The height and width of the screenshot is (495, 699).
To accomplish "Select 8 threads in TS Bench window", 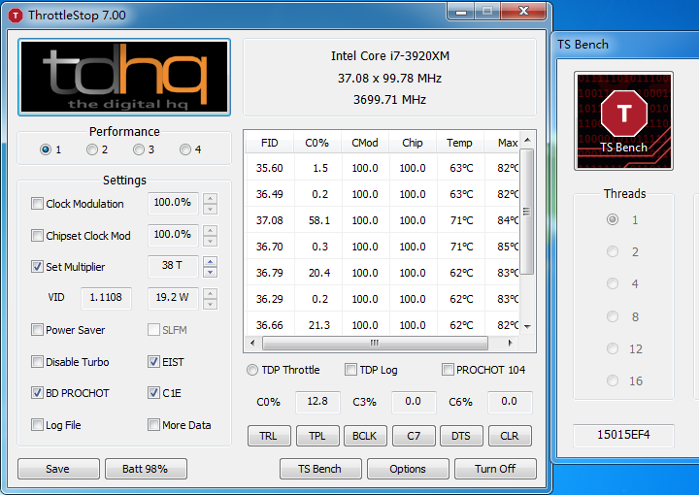I will point(613,316).
